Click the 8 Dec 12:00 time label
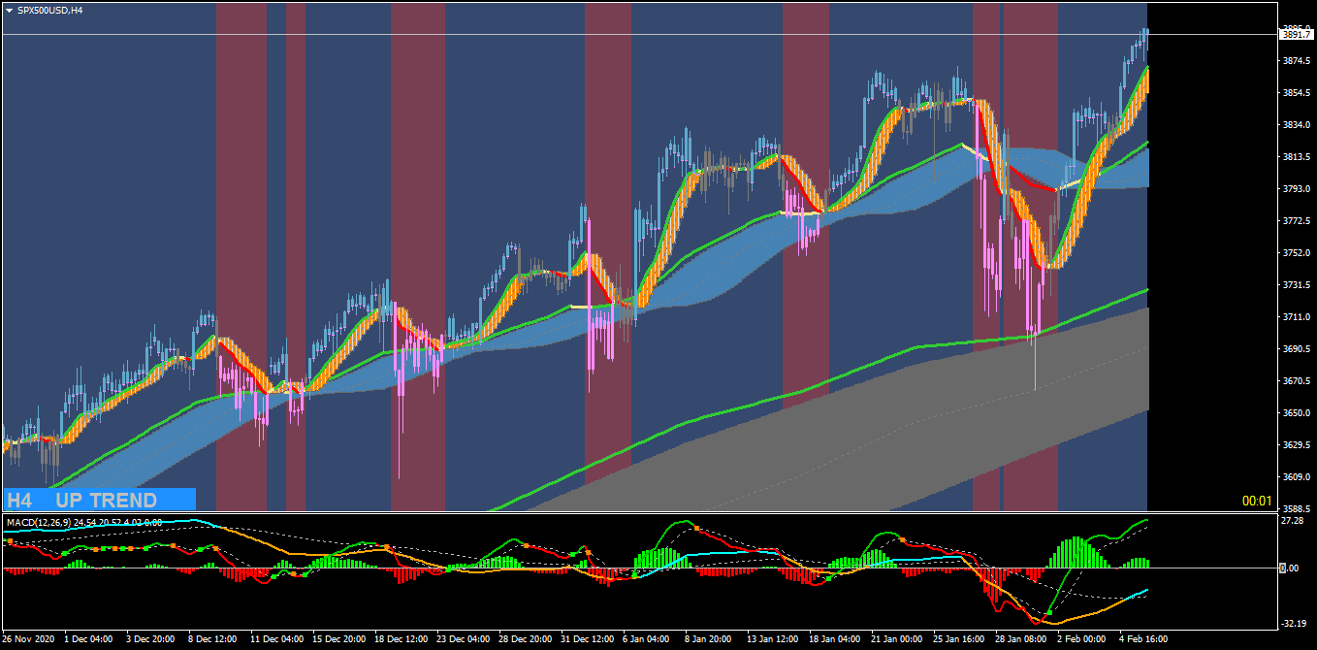Screen dimensions: 1317x650 tap(212, 639)
